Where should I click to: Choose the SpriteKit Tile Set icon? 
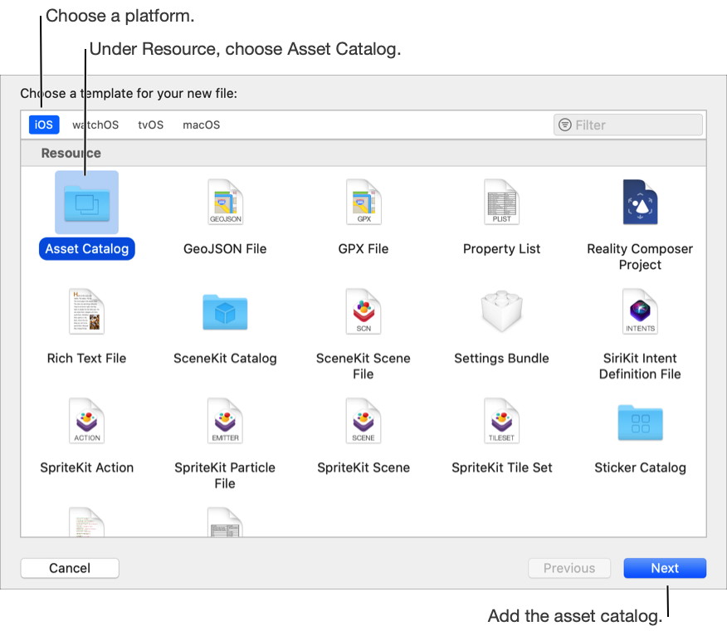tap(501, 421)
